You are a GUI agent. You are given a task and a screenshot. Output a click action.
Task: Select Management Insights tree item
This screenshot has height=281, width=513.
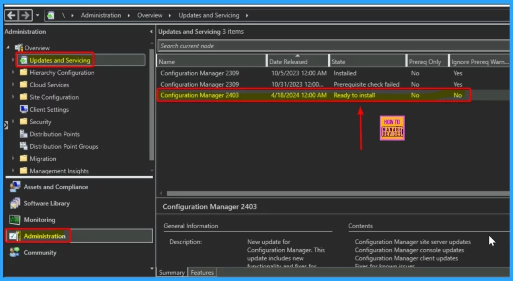(x=59, y=171)
